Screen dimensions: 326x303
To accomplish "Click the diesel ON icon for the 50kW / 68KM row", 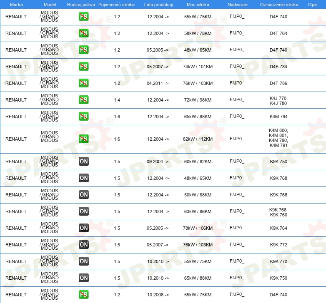I will [x=84, y=195].
